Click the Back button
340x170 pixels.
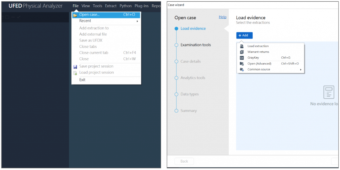(x=184, y=161)
